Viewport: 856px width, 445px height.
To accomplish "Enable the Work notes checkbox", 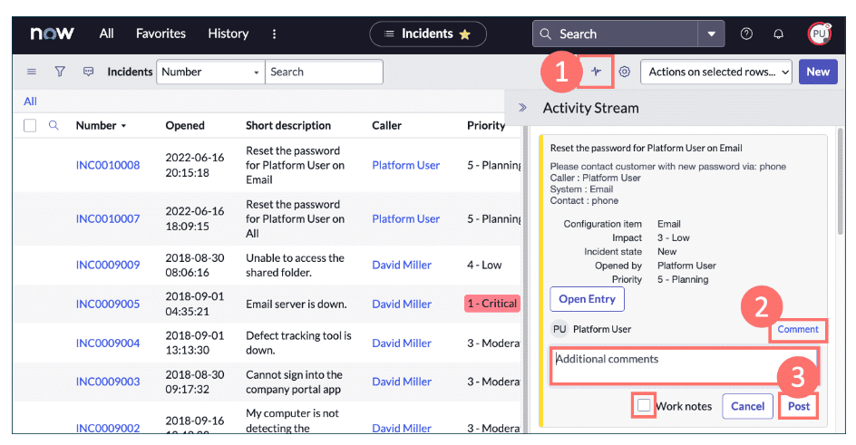I will pyautogui.click(x=644, y=406).
